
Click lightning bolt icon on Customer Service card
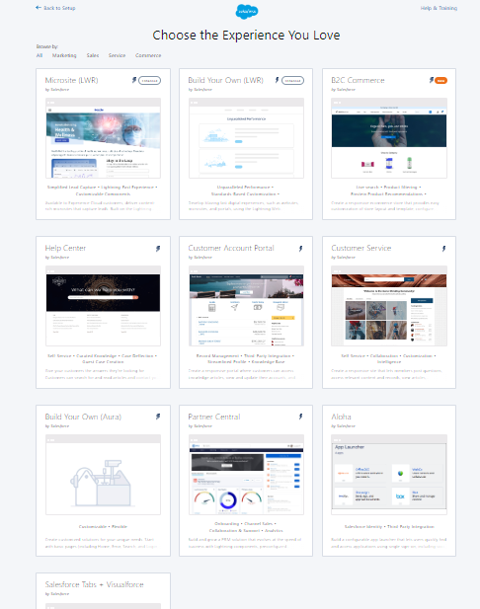coord(443,249)
